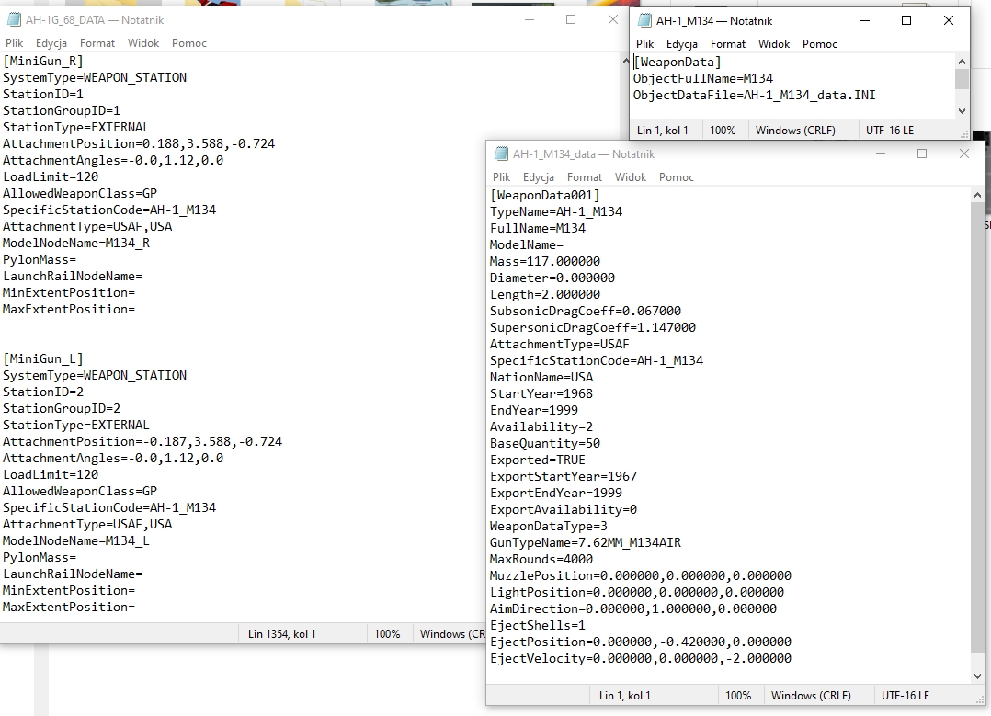991x716 pixels.
Task: Click line StationGroupID=2
Action: (x=62, y=408)
